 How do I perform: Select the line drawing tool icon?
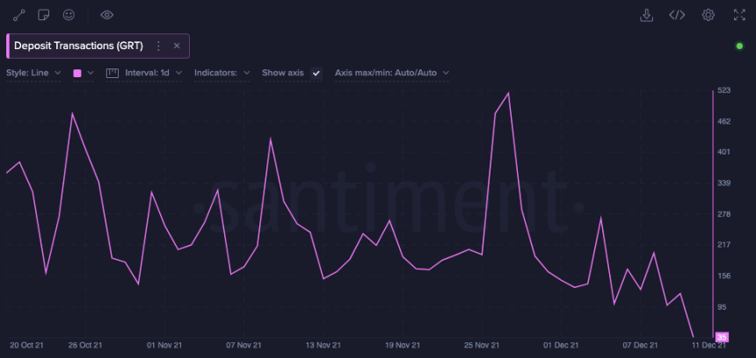pos(19,15)
